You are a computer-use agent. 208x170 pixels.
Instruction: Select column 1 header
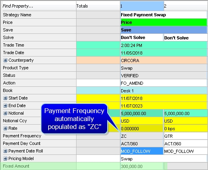(142, 6)
